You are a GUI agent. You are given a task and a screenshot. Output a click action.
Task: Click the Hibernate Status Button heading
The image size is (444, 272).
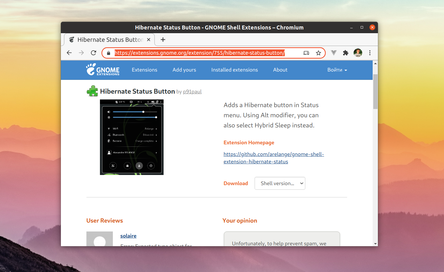coord(137,91)
